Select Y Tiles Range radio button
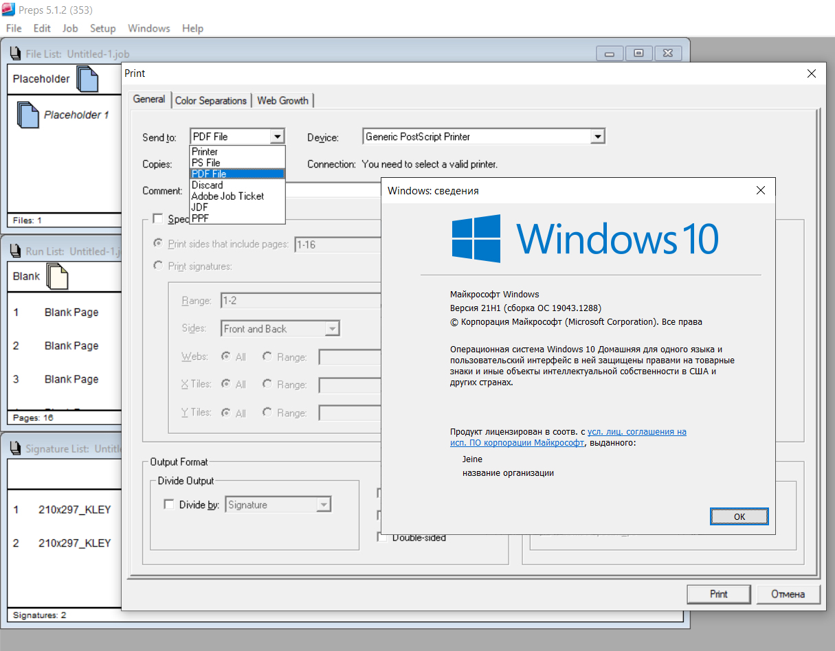Viewport: 835px width, 651px height. (267, 413)
